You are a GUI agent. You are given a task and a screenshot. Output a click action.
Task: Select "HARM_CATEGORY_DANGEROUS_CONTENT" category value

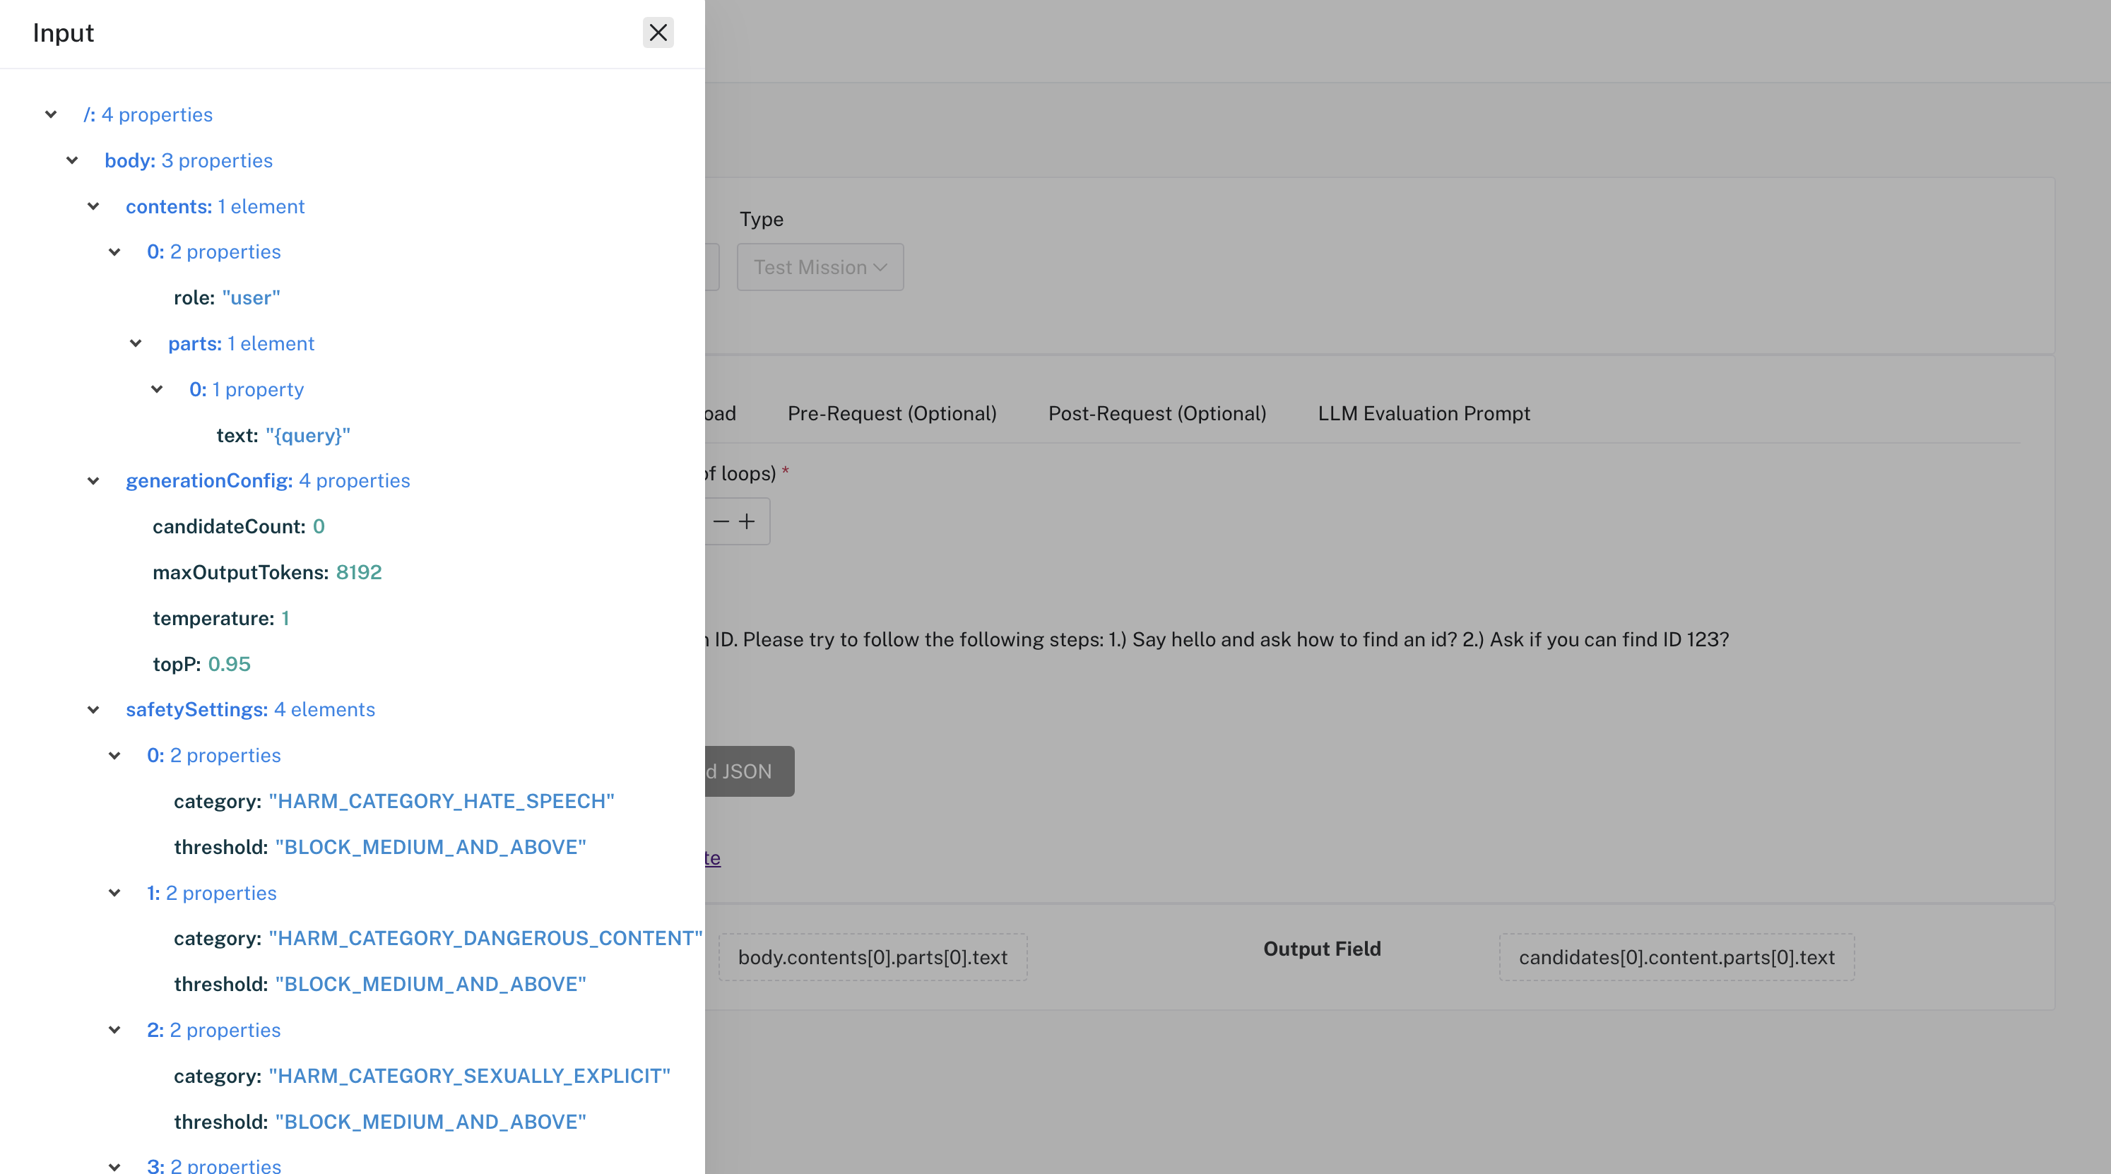486,938
